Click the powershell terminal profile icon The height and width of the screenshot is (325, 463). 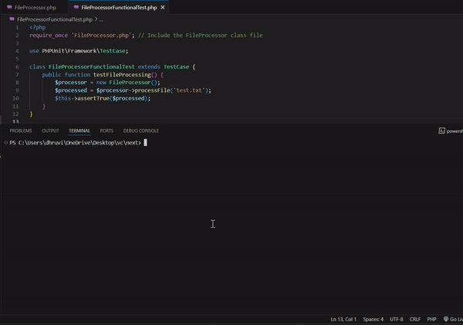tap(441, 130)
